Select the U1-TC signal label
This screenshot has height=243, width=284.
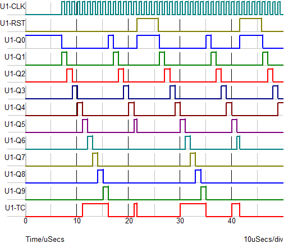(15, 208)
